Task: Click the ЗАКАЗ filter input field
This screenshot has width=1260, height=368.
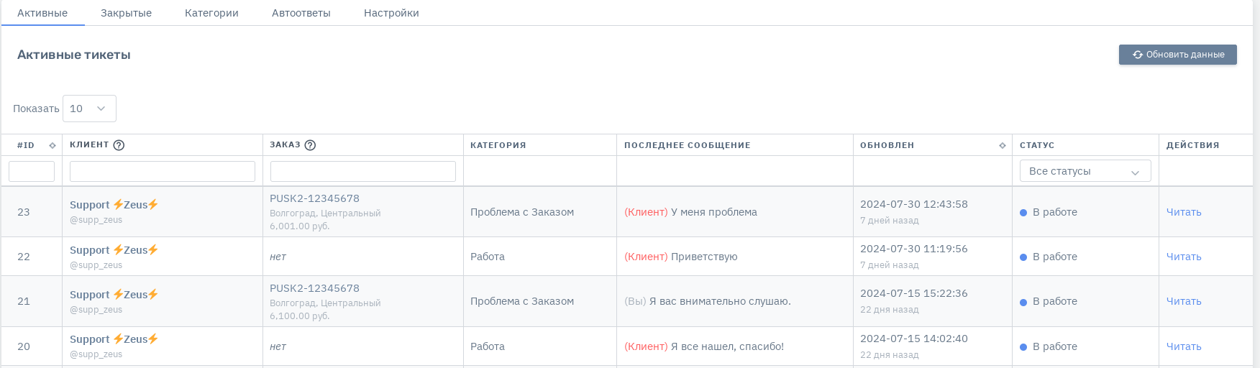Action: point(363,171)
